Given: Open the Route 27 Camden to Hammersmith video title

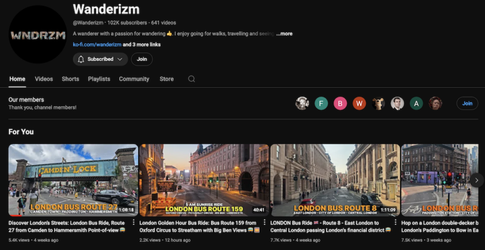Looking at the screenshot, I should pos(66,226).
